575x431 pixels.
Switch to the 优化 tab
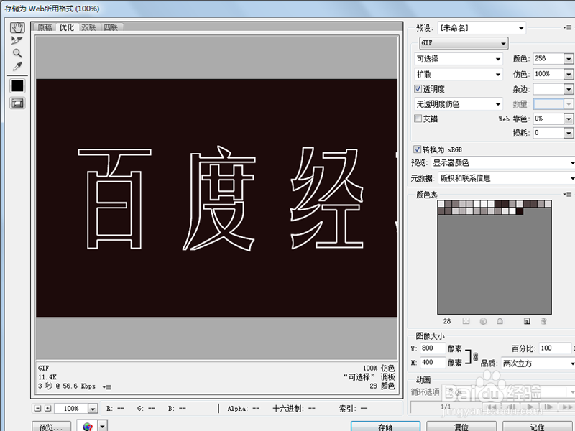67,27
